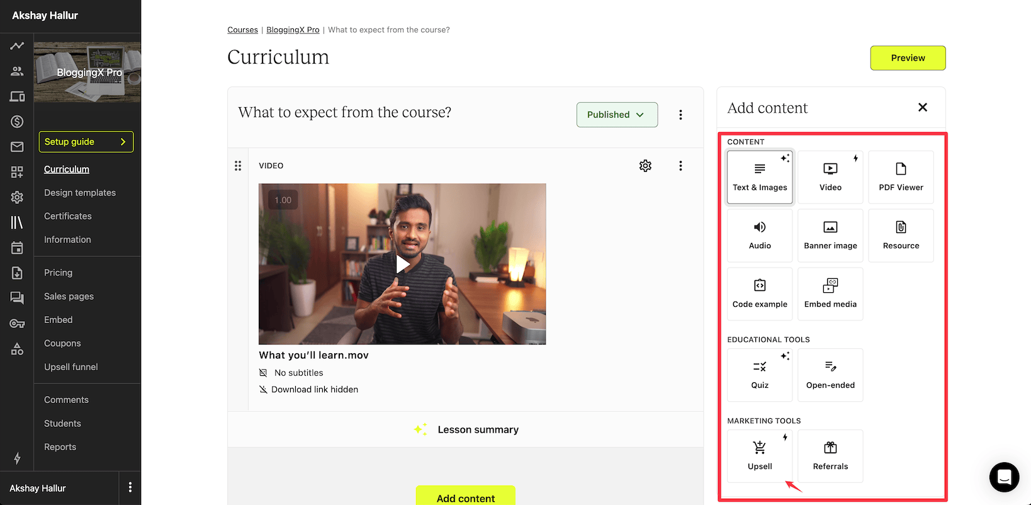This screenshot has width=1031, height=505.
Task: Grab the video block drag handle
Action: click(238, 166)
